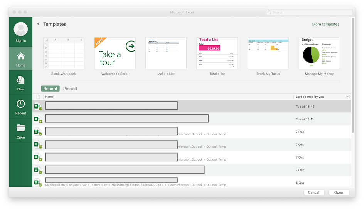Viewport: 364px width, 209px height.
Task: Collapse the Templates section triangle
Action: click(38, 24)
